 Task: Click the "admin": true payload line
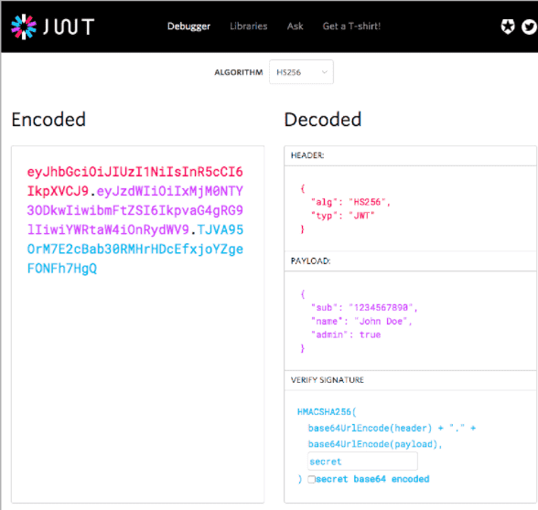click(x=346, y=335)
